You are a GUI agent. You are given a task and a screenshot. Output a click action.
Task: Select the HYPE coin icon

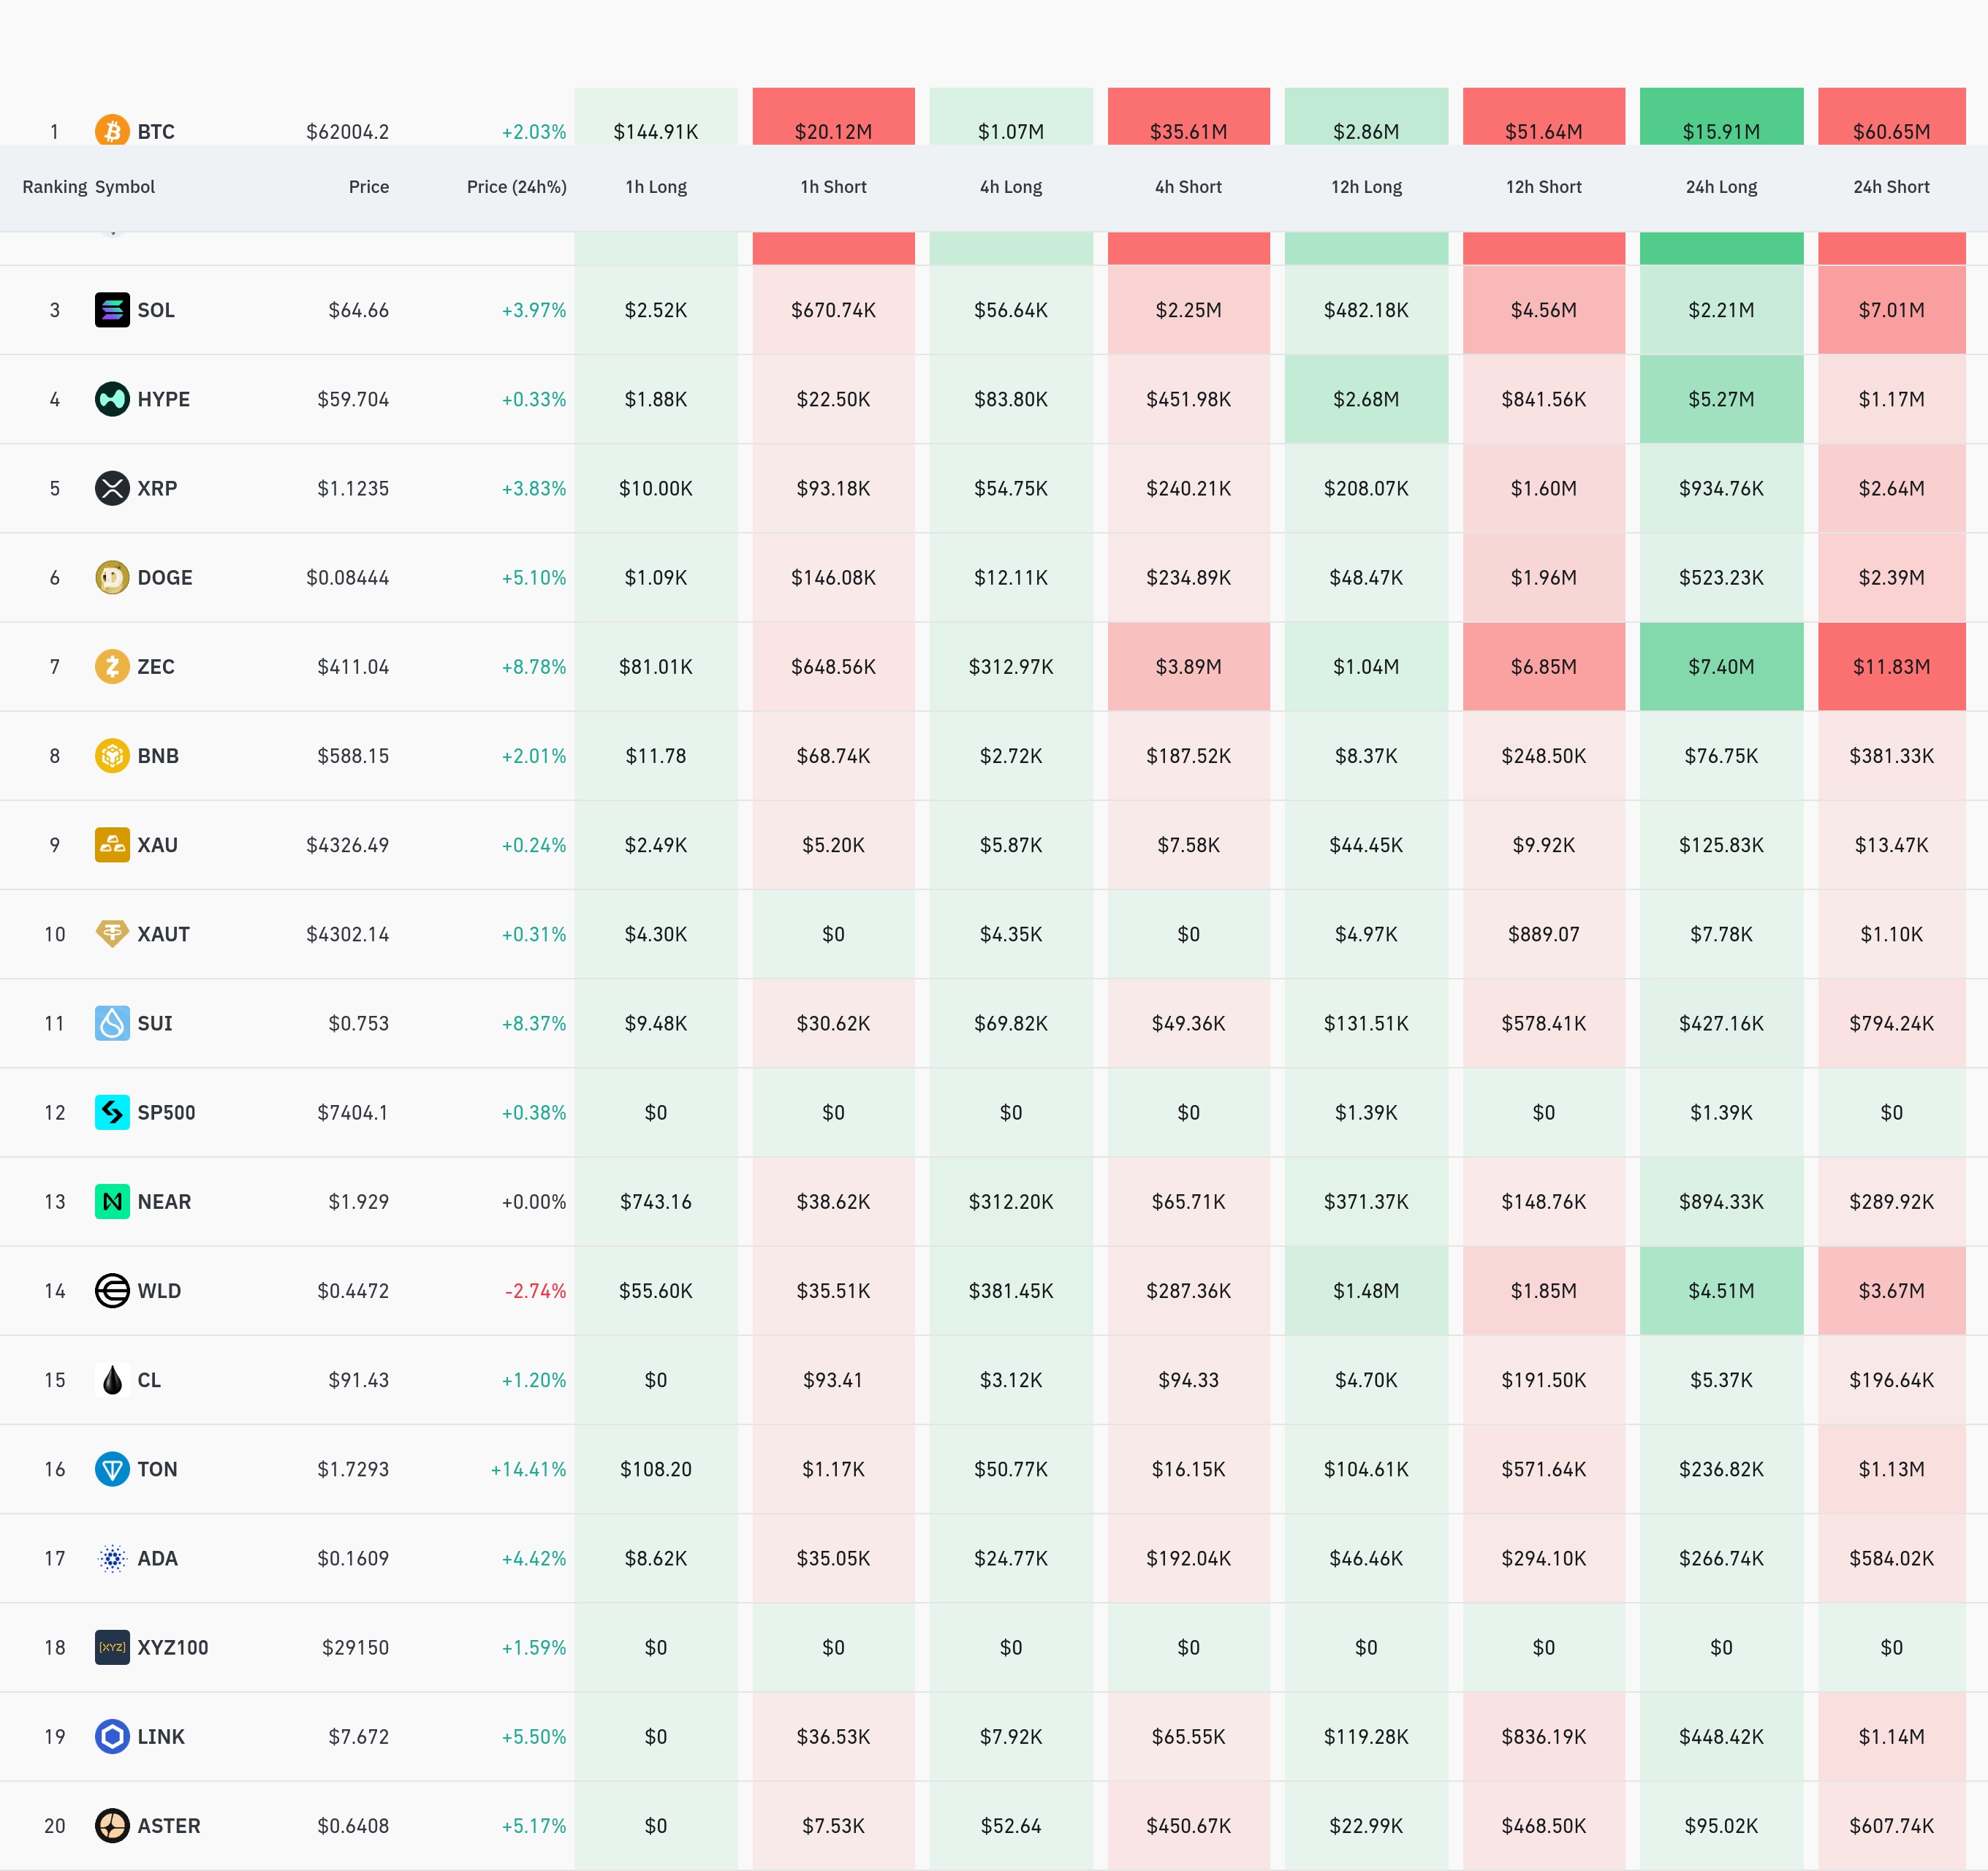pyautogui.click(x=112, y=399)
